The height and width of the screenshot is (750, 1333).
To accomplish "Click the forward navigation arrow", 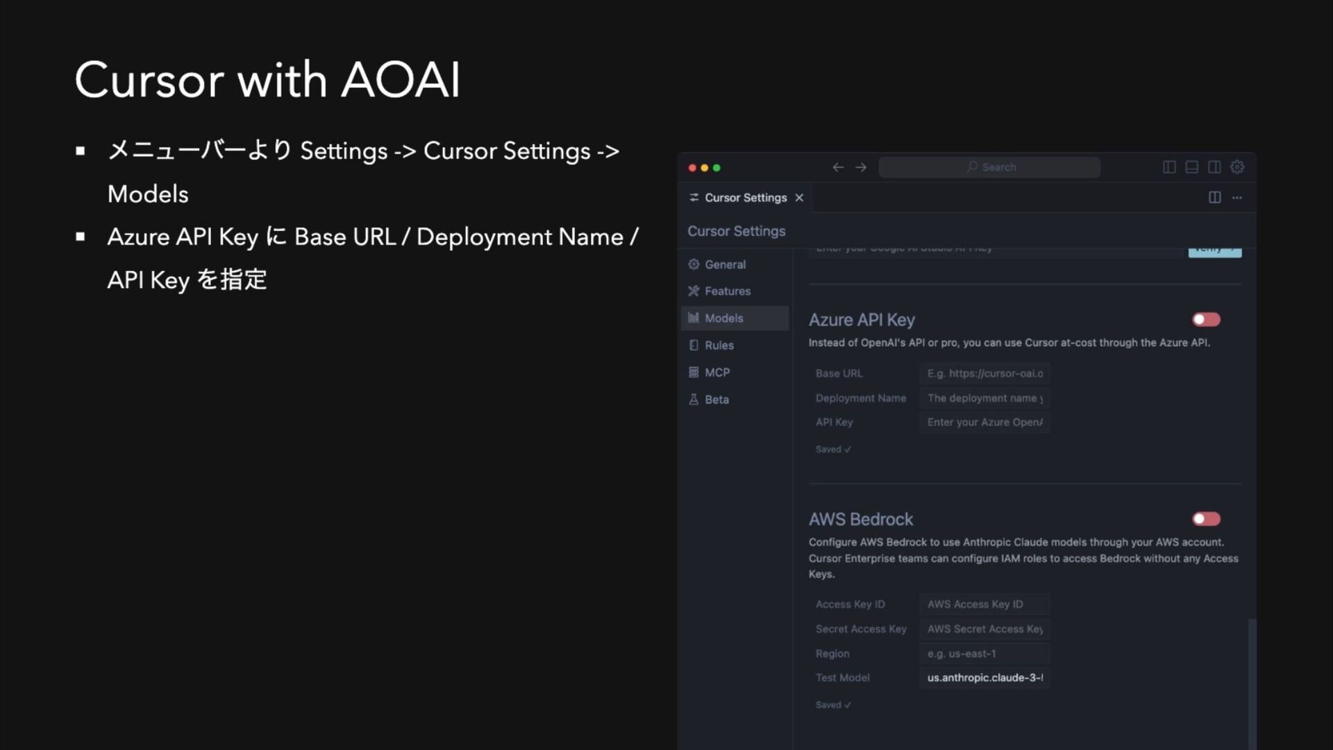I will coord(861,167).
